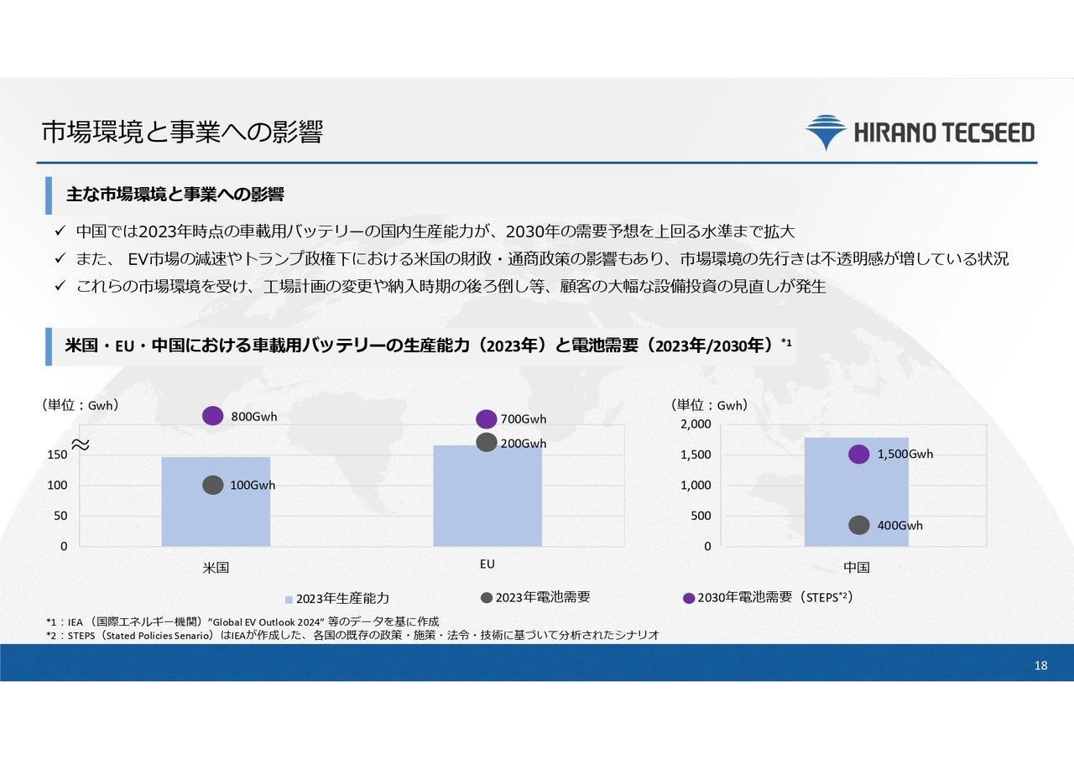Image resolution: width=1074 pixels, height=759 pixels.
Task: Click the legend text 2030年電池需要（STEPS）
Action: [776, 597]
